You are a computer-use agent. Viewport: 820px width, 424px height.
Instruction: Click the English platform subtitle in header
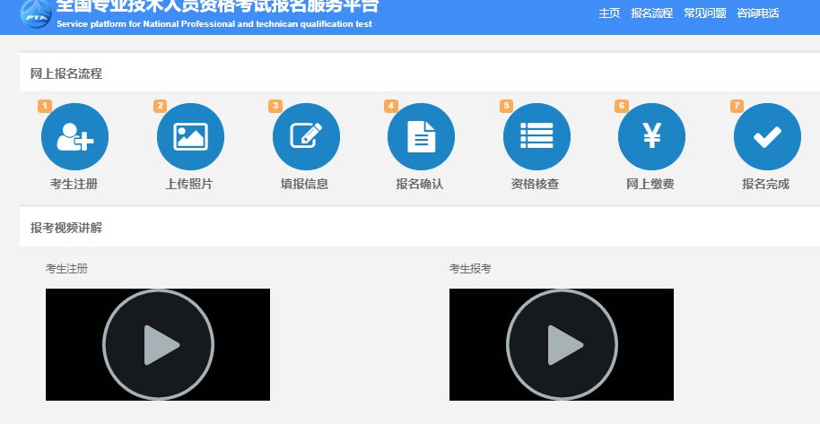214,24
